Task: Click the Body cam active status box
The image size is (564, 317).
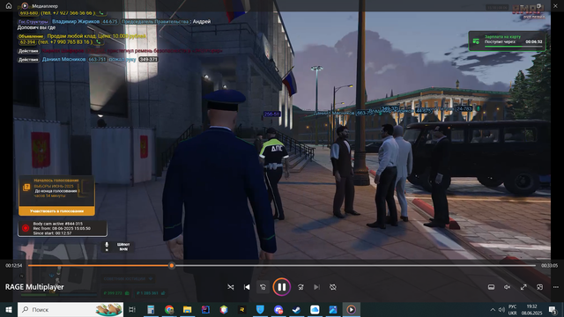Action: pyautogui.click(x=63, y=229)
